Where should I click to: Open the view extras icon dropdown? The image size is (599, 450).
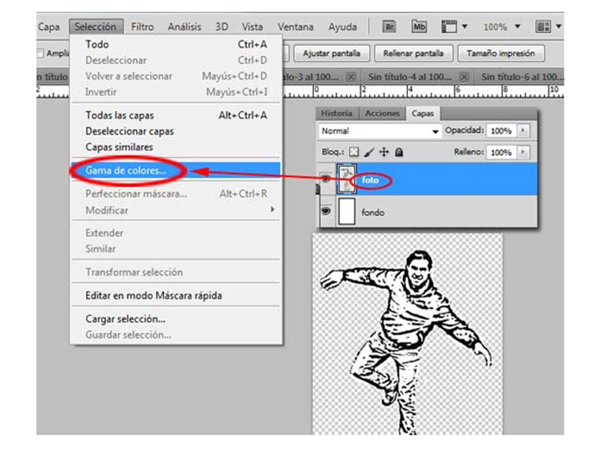pos(454,27)
